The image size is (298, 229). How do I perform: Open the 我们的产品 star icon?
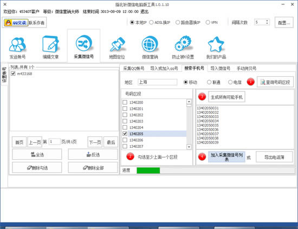[x=216, y=44]
